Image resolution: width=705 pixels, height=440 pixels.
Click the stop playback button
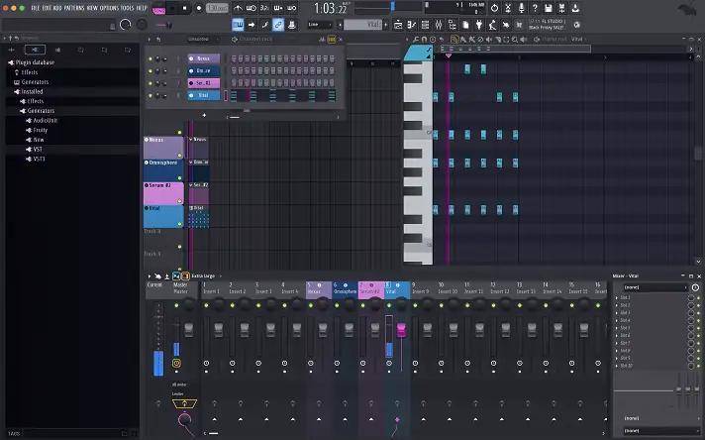pos(185,8)
